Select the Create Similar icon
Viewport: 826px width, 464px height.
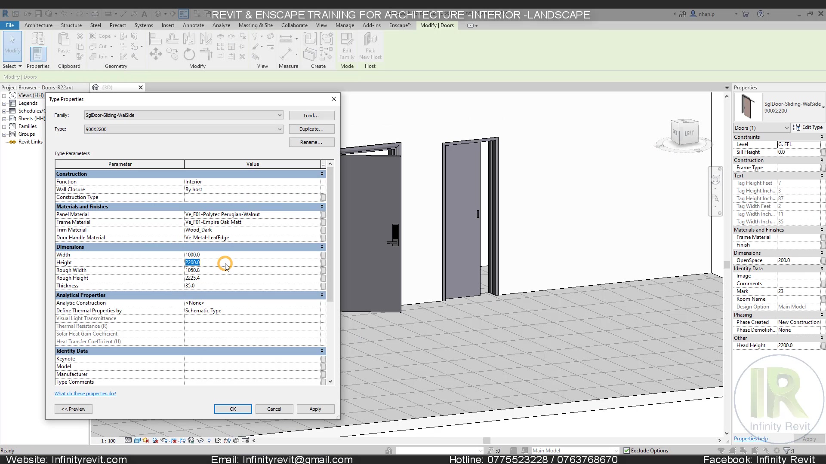pos(326,54)
